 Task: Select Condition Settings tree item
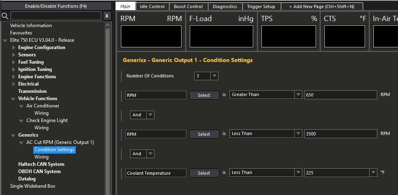54,150
